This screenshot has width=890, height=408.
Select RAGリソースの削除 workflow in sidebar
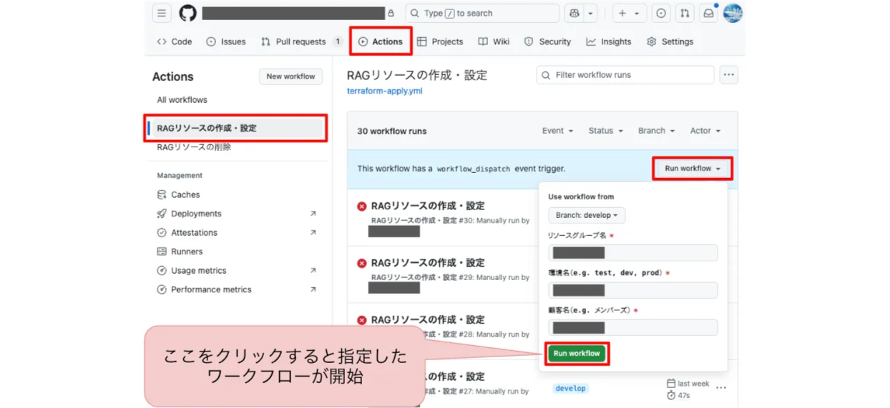pos(194,147)
